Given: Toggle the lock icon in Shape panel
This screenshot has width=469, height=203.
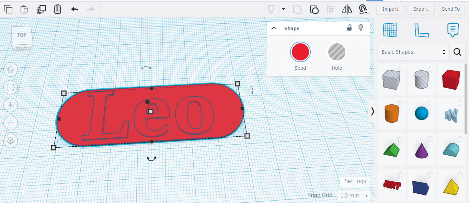Looking at the screenshot, I should point(349,28).
